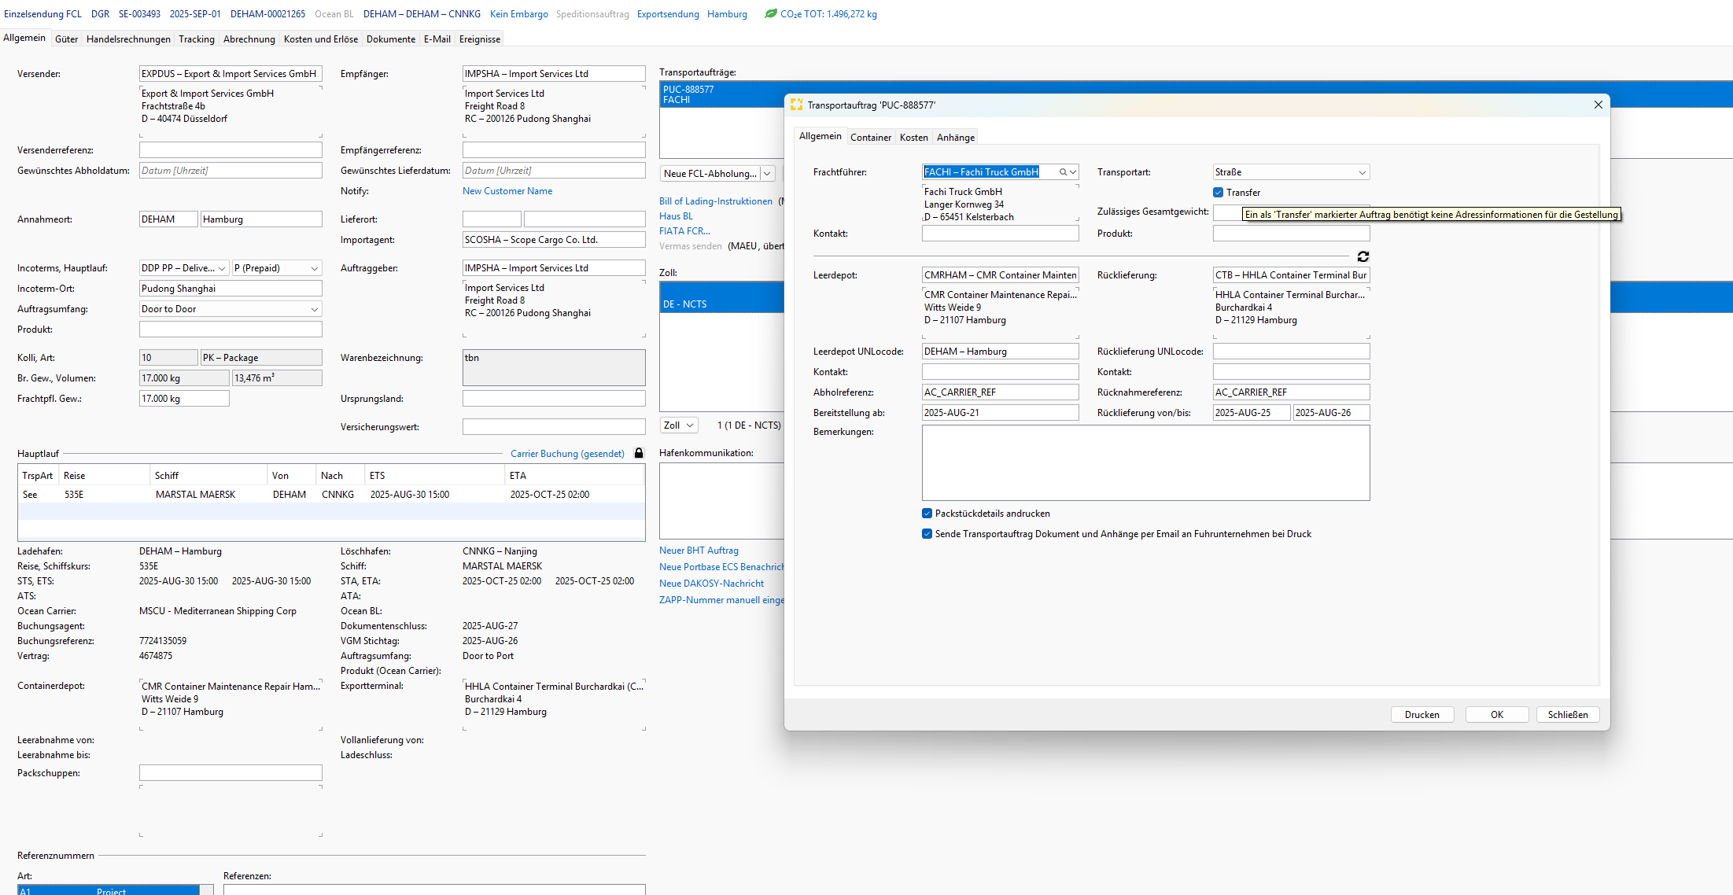
Task: Switch to the Container tab in dialog
Action: point(870,138)
